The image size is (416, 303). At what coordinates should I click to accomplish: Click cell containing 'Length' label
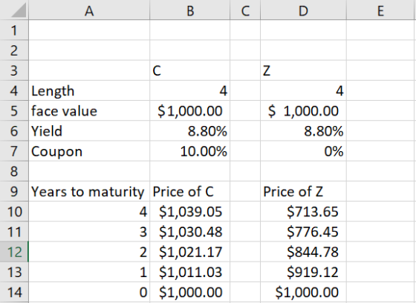coord(89,91)
